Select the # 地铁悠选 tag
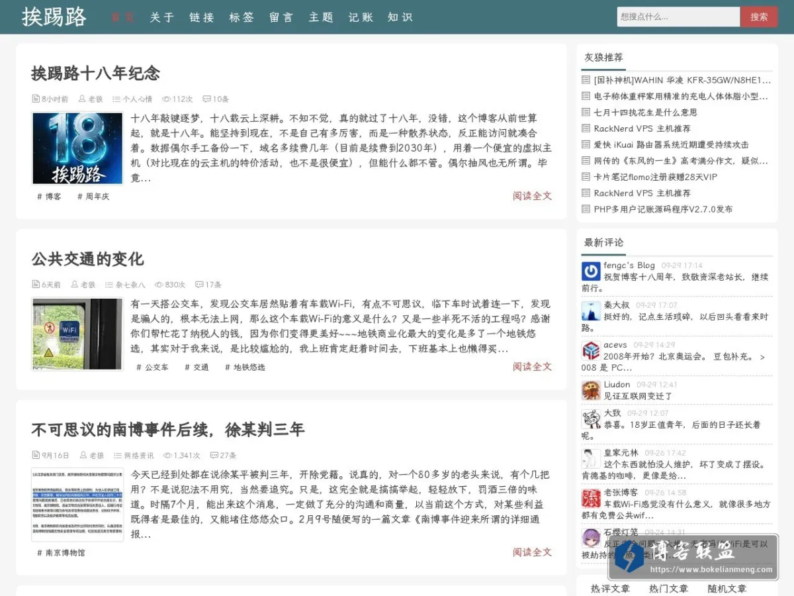794x596 pixels. click(x=245, y=367)
